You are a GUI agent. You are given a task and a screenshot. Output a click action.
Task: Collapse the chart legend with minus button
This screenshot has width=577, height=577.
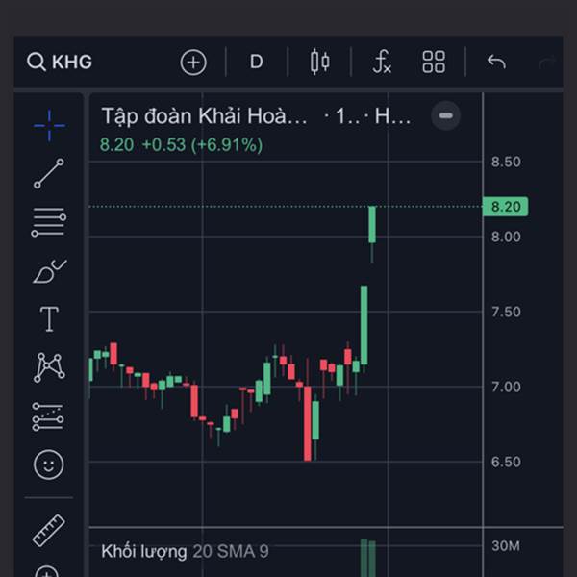pyautogui.click(x=445, y=115)
